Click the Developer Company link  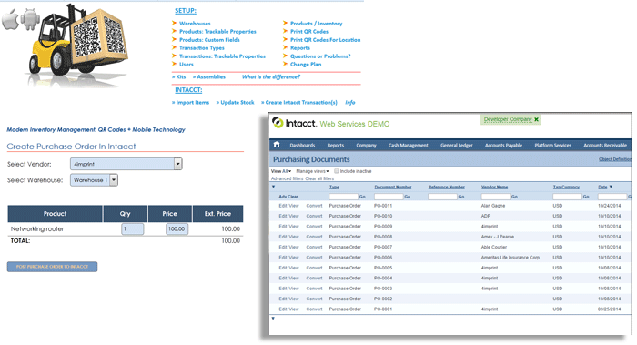tap(508, 119)
